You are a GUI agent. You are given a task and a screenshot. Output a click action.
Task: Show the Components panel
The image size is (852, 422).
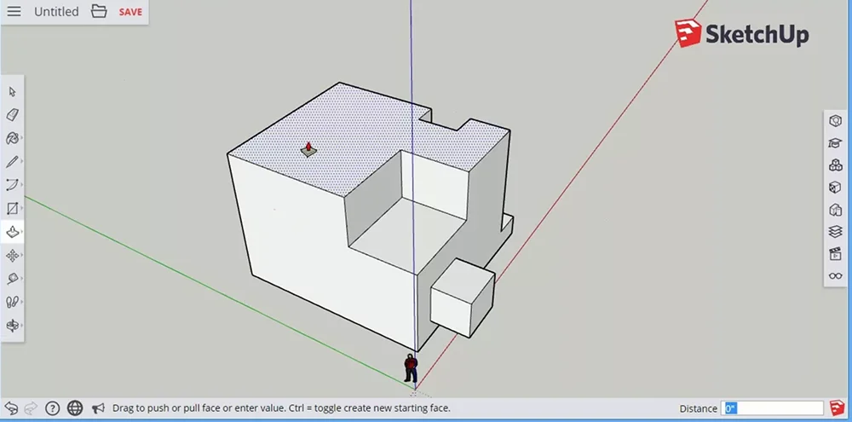point(835,165)
